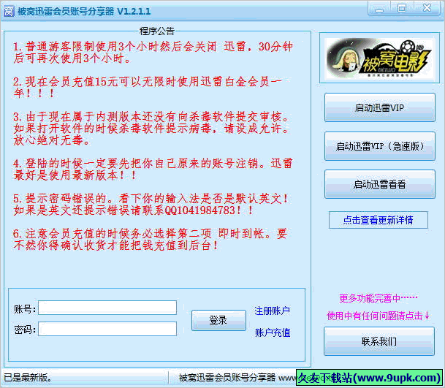Click the 密码: label
The image size is (445, 388).
(25, 330)
